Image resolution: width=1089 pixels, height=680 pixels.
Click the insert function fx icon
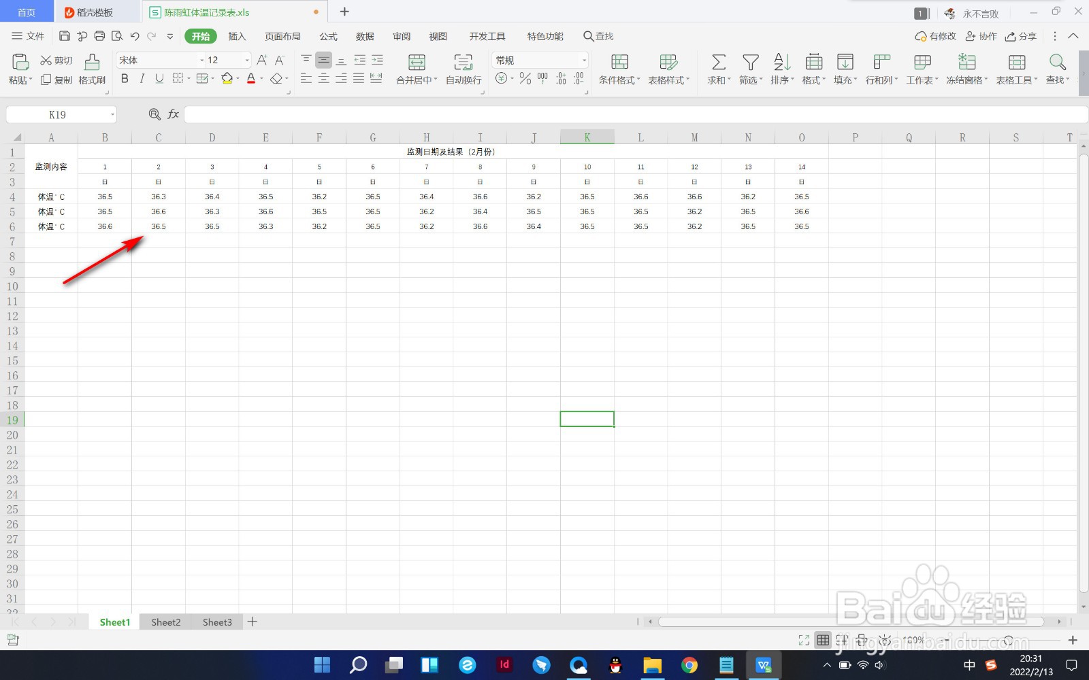pos(174,114)
